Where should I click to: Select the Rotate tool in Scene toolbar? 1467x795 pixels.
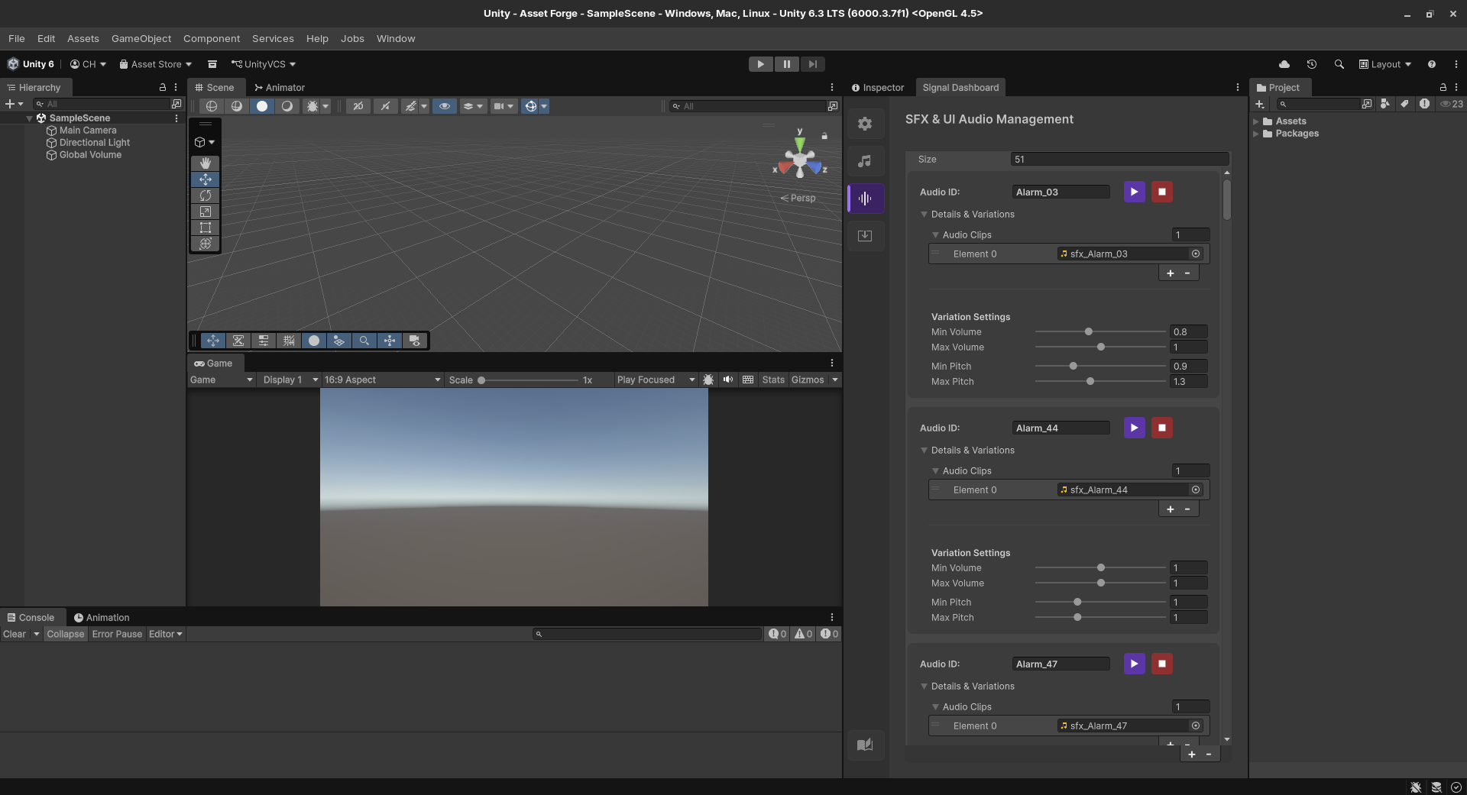point(206,196)
